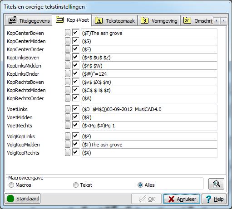The width and height of the screenshot is (232, 209).
Task: Click the Tekstopmaak tab letter A icon
Action: (99, 20)
